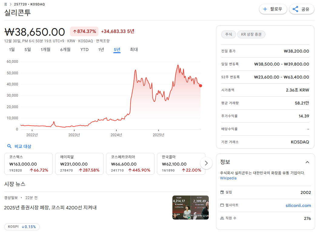
Task: Click the calendar icon next to 설립
Action: pos(222,192)
